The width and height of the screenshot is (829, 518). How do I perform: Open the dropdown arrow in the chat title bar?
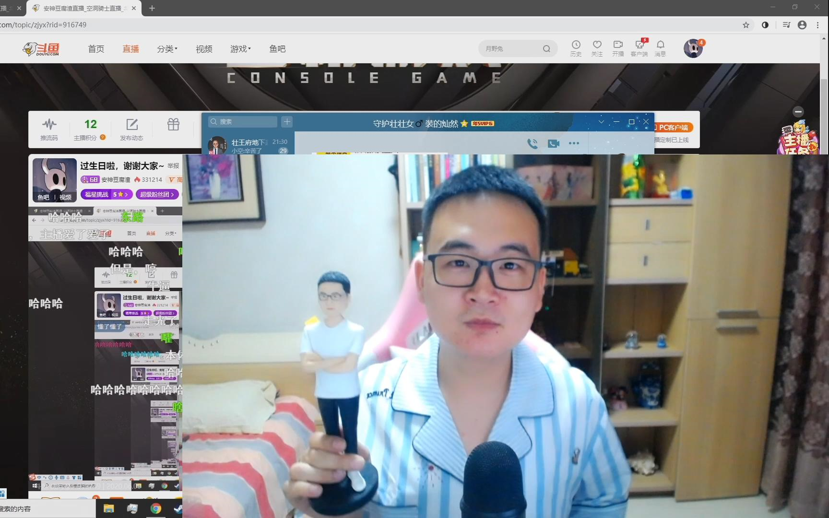click(601, 122)
